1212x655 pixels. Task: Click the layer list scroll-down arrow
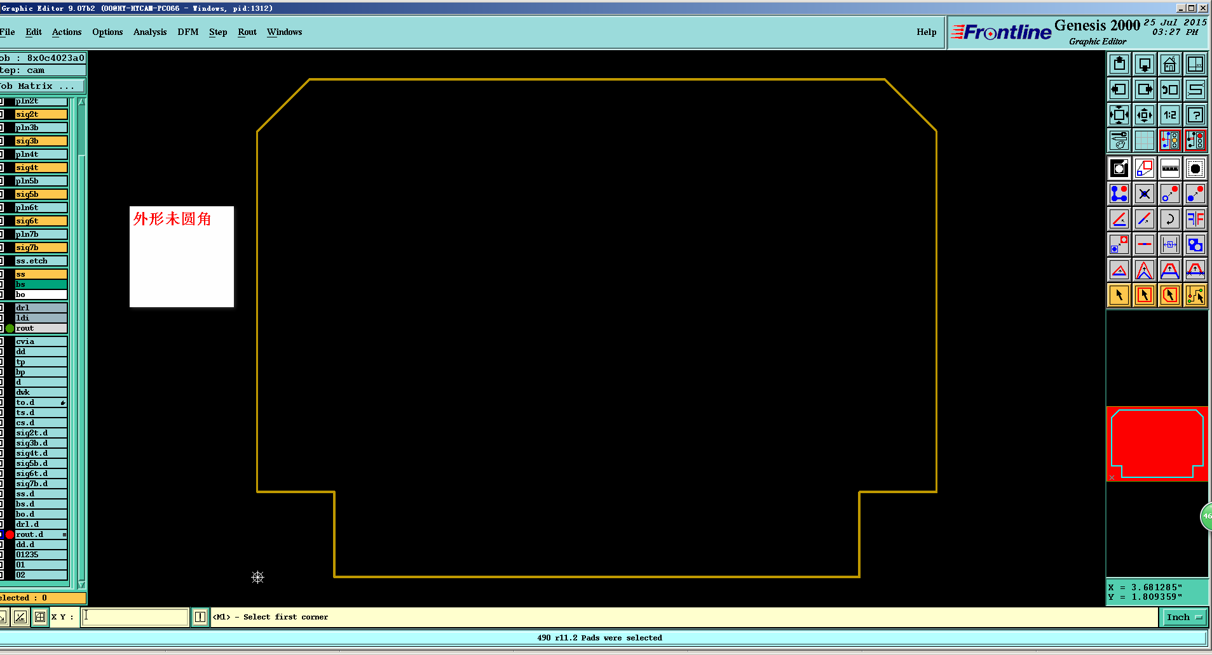81,584
